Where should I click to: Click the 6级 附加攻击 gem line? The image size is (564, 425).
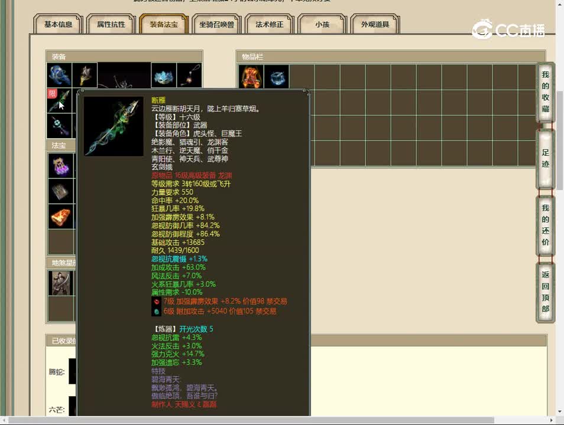[x=220, y=311]
